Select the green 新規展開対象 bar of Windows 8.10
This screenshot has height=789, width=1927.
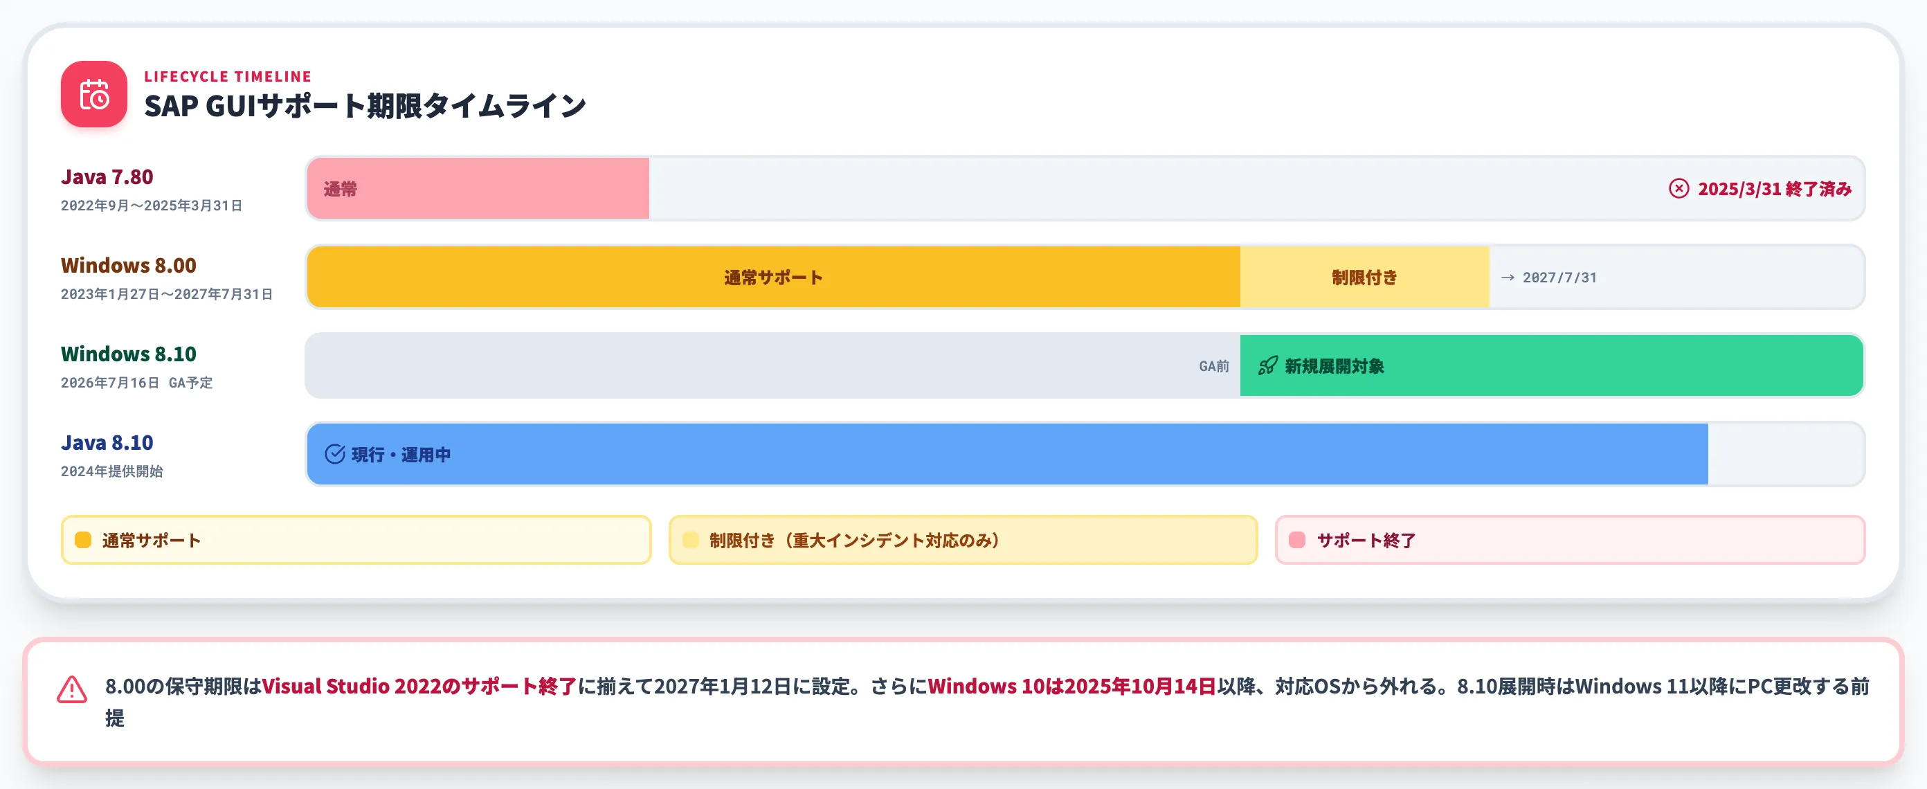1551,365
